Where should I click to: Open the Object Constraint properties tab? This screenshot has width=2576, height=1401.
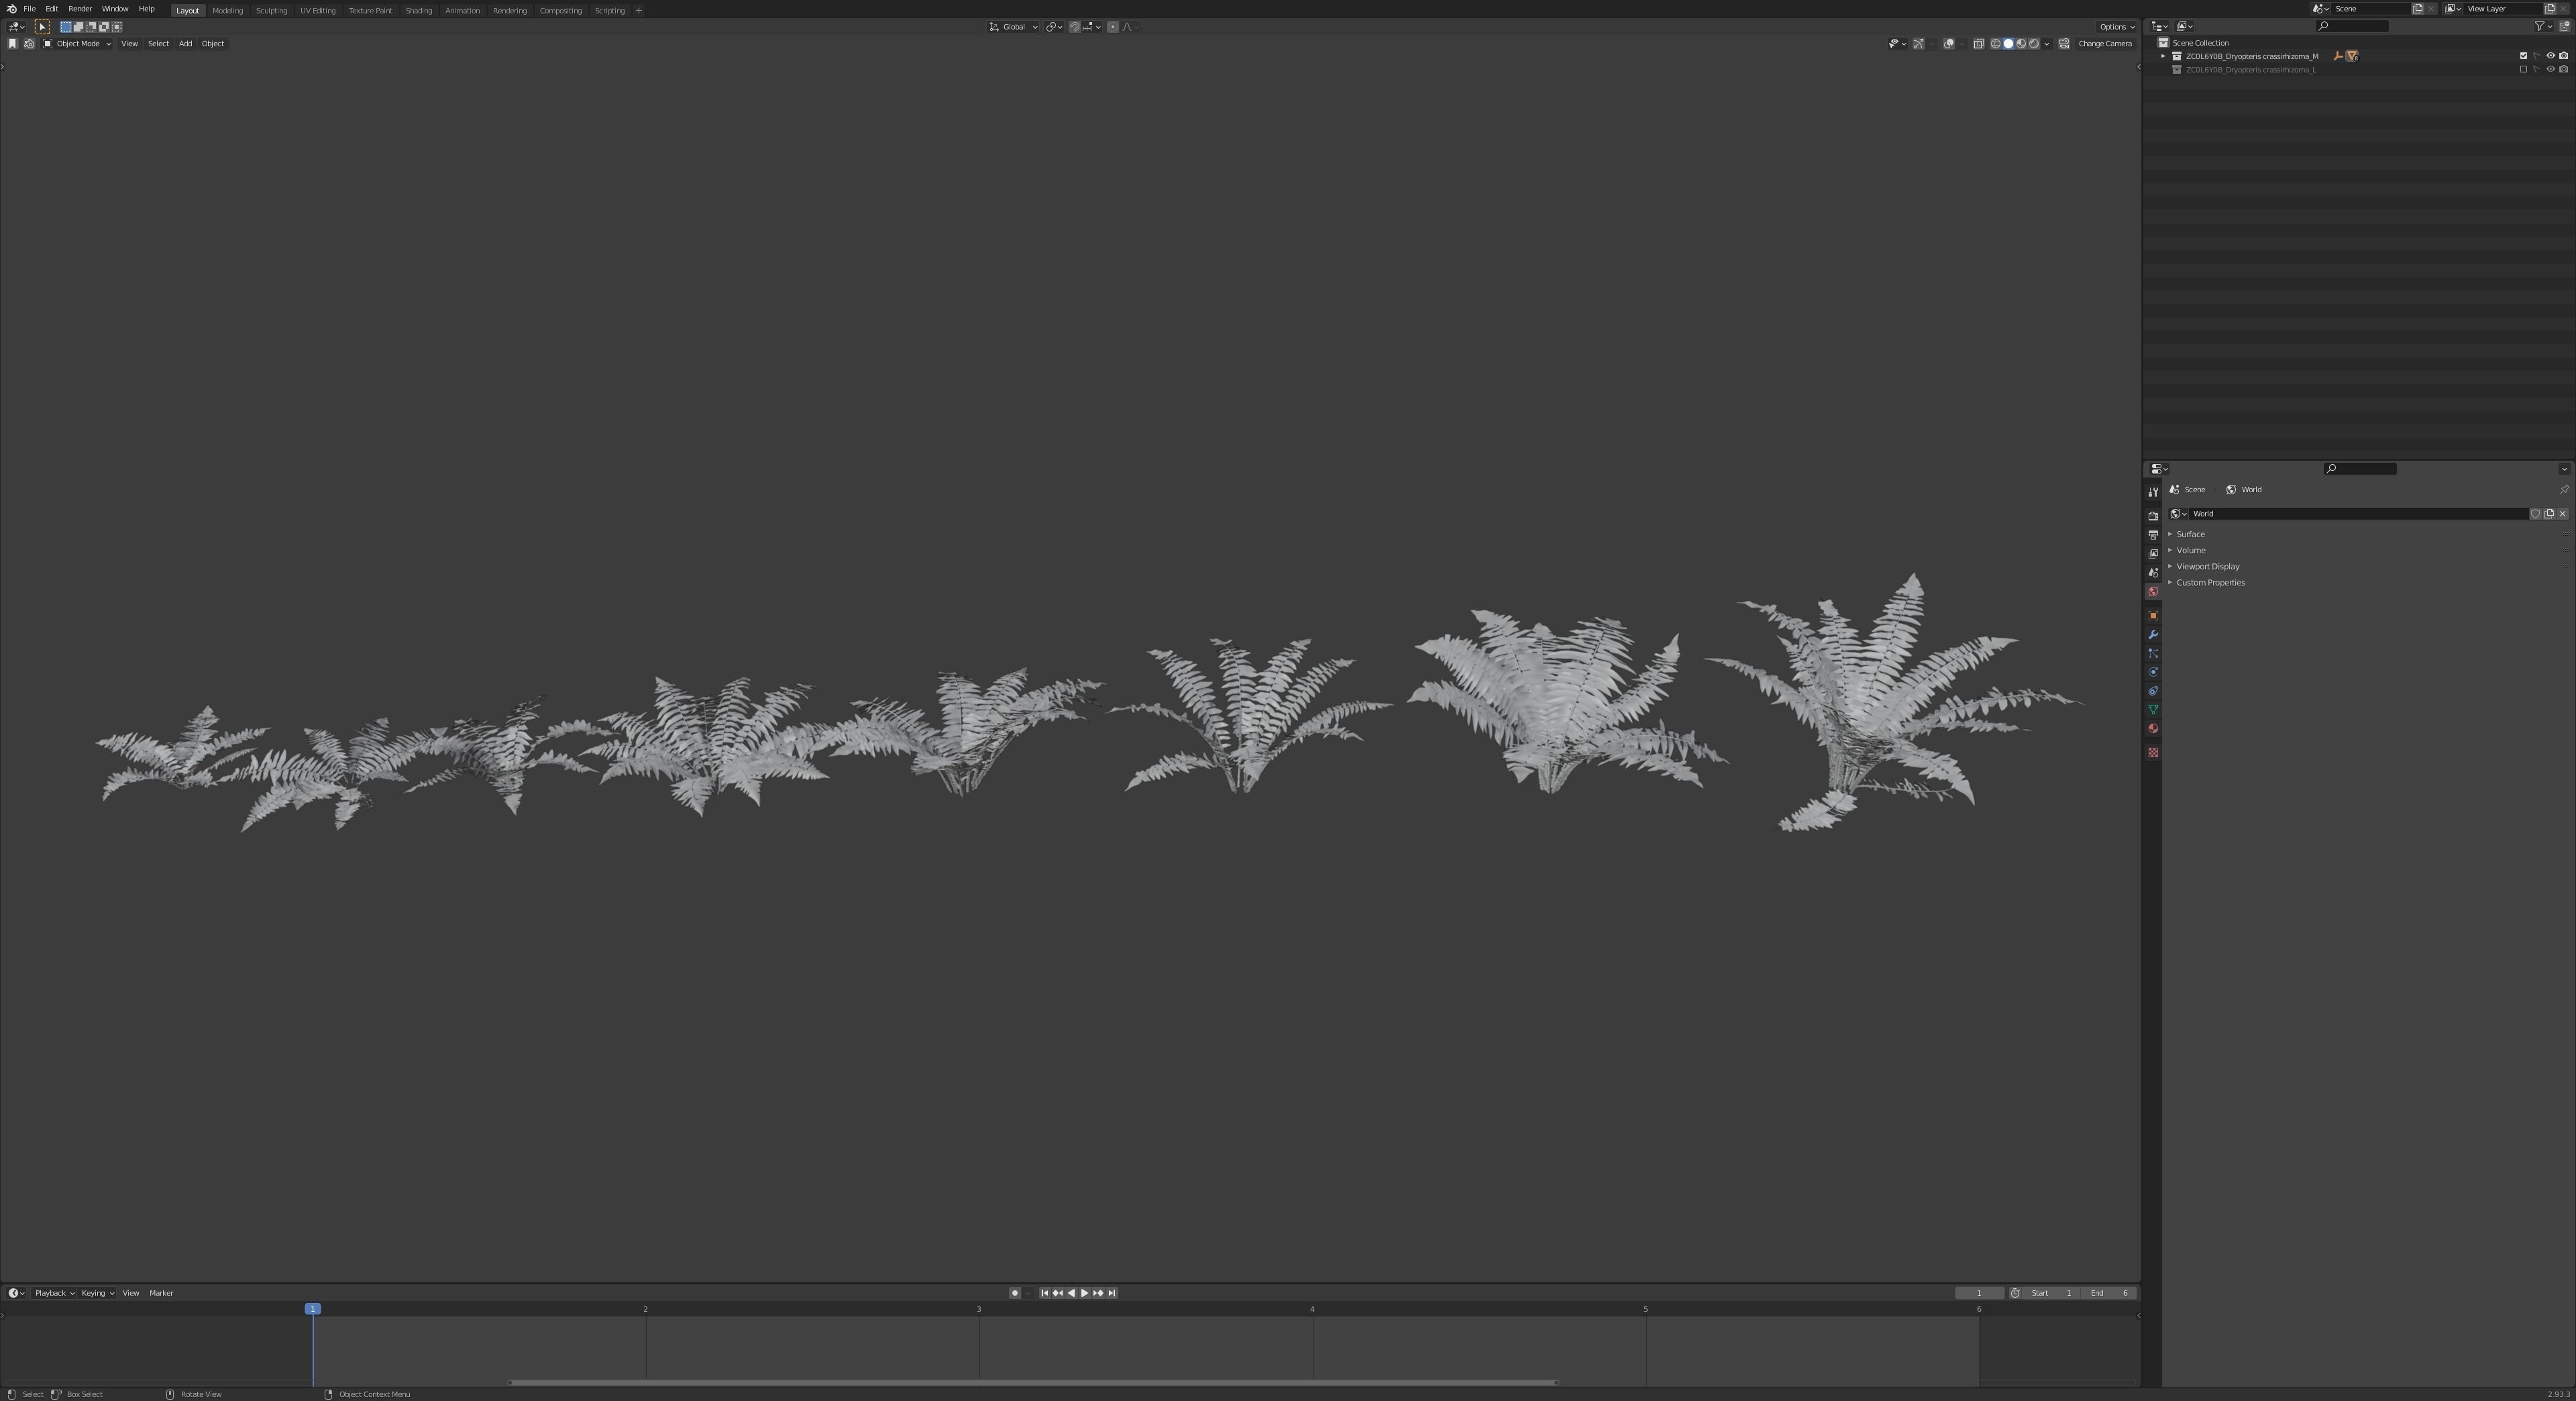(x=2153, y=691)
